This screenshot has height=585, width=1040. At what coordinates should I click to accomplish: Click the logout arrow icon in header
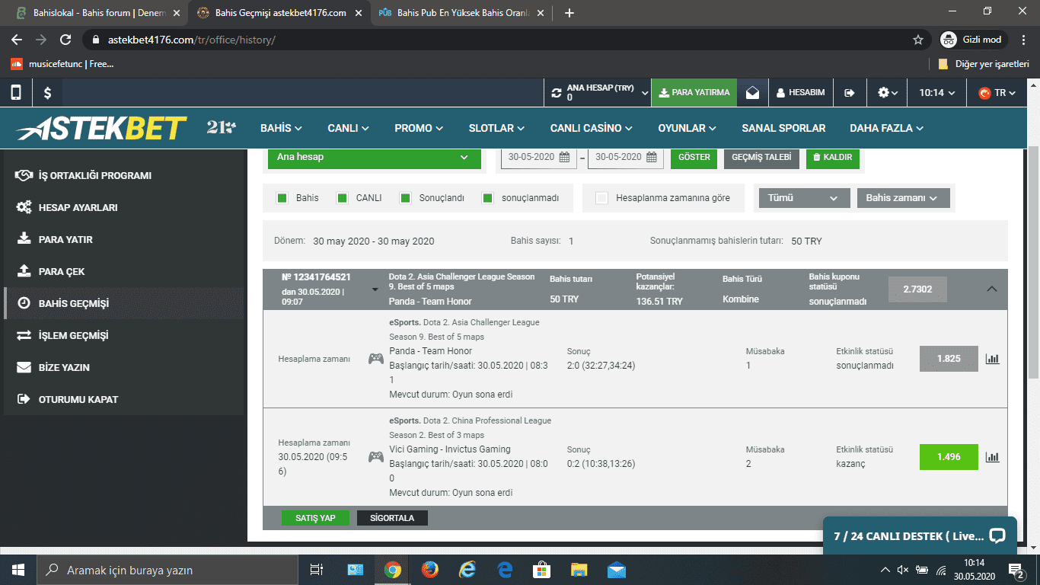[x=850, y=93]
